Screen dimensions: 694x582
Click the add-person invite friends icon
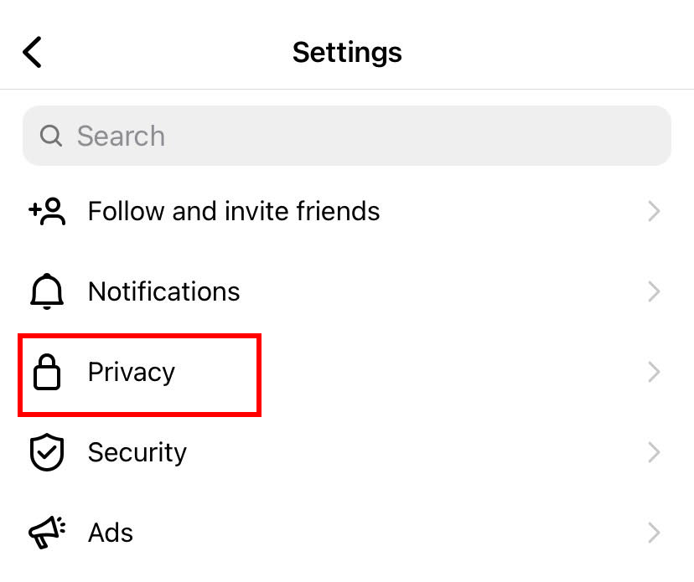[x=47, y=211]
